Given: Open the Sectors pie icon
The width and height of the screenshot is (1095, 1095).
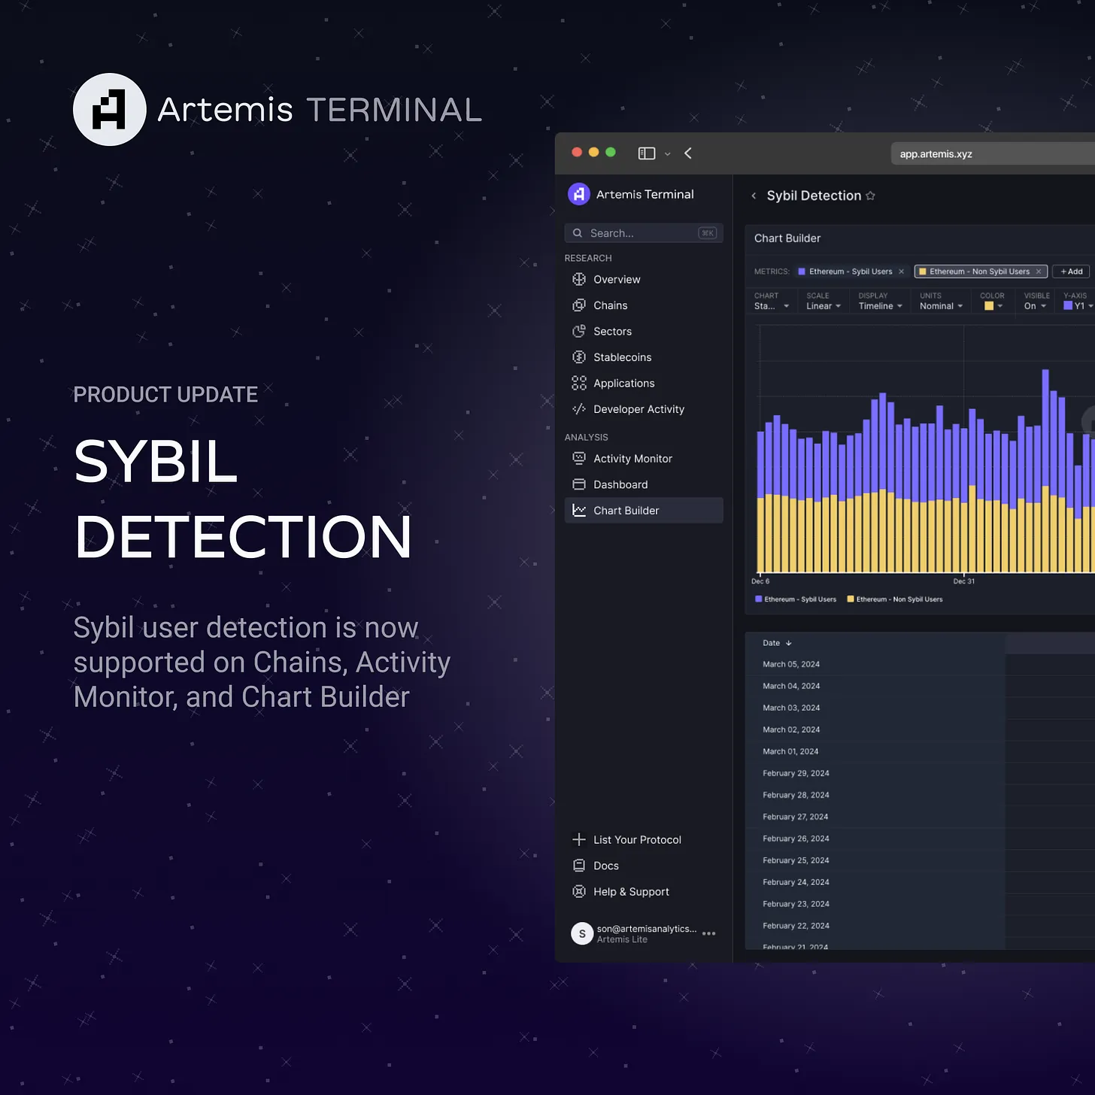Looking at the screenshot, I should pyautogui.click(x=579, y=331).
